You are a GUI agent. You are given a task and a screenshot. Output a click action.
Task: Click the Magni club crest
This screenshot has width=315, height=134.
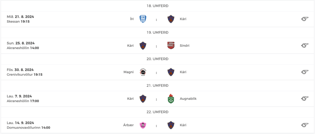[x=143, y=72]
